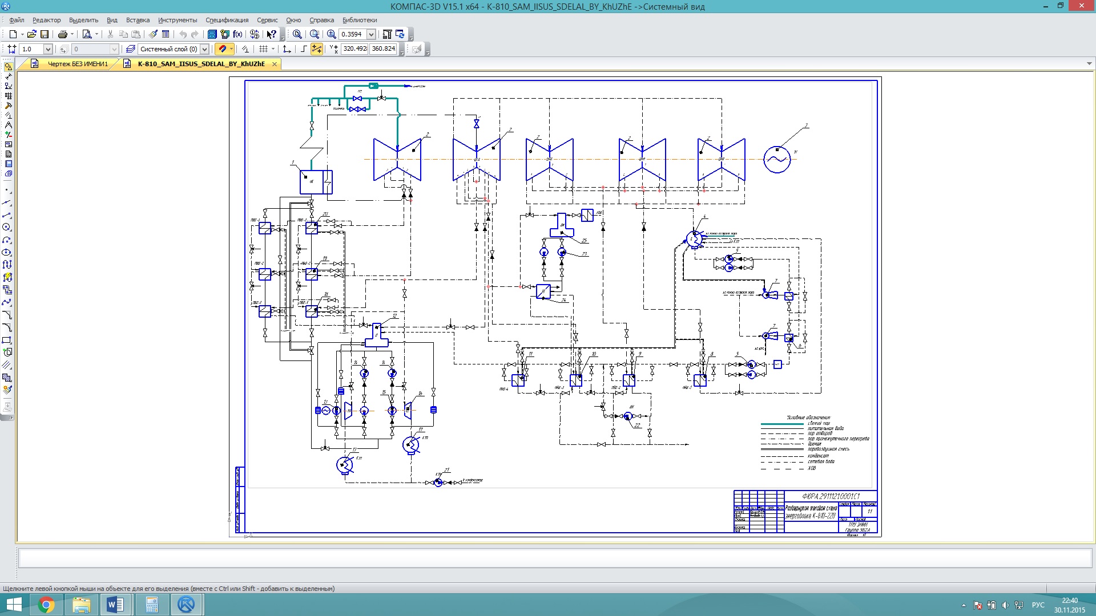Open the Вставка menu

point(138,20)
